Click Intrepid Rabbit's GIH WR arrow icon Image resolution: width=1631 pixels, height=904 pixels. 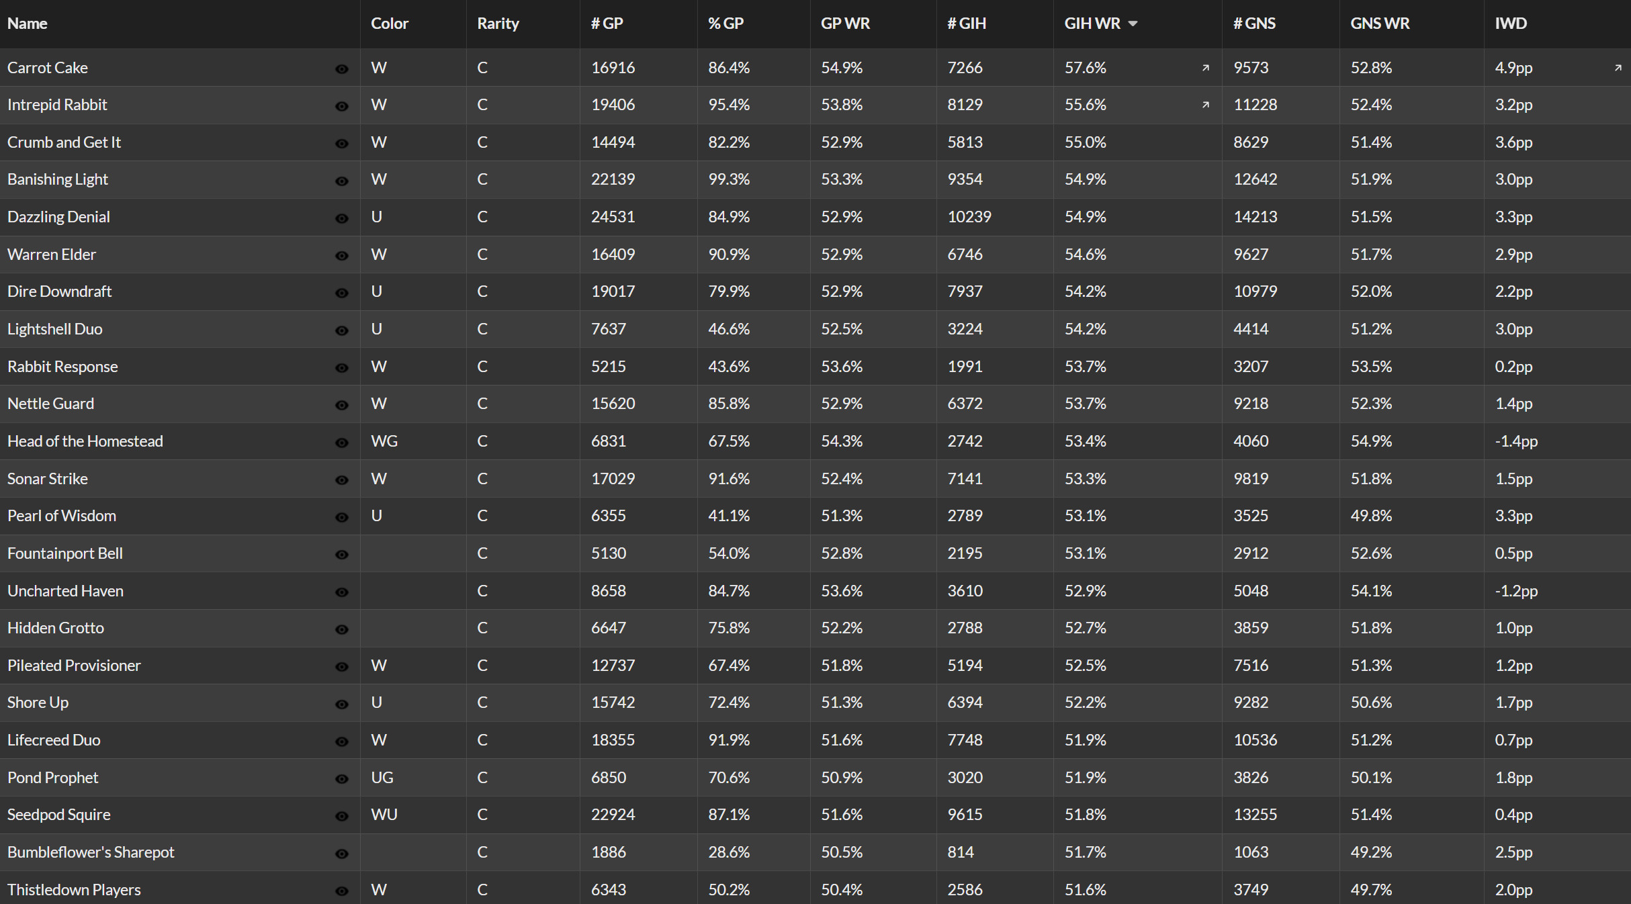click(x=1206, y=105)
